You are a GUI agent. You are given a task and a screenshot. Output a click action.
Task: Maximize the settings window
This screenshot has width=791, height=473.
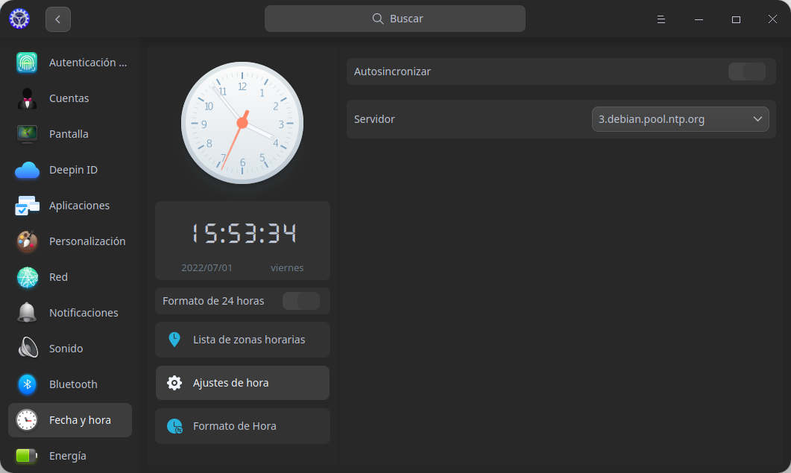point(736,19)
